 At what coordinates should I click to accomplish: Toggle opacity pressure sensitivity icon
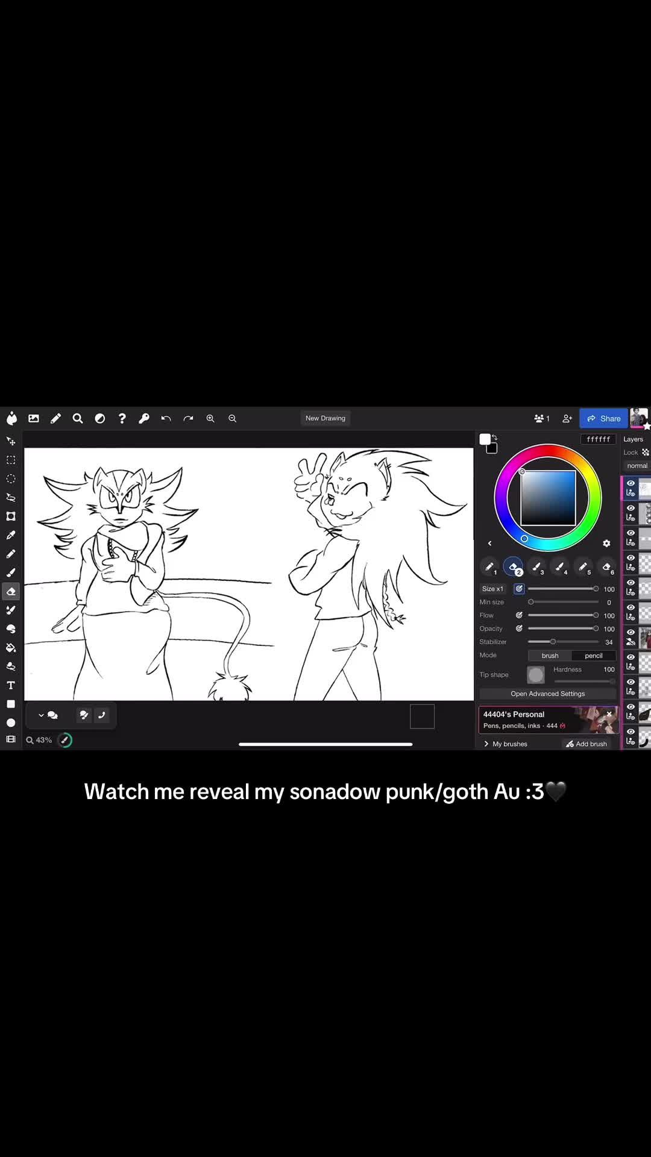[x=519, y=629]
